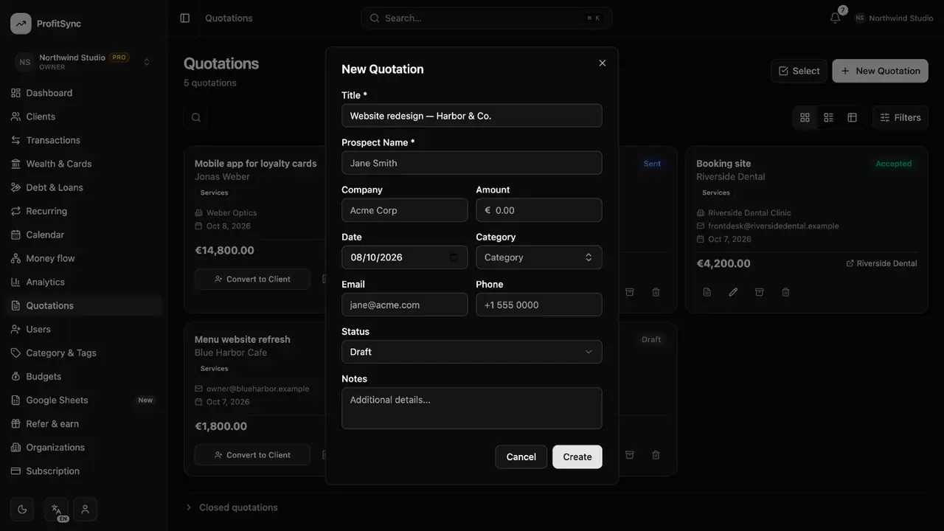Delete the Booking site quotation

click(785, 292)
